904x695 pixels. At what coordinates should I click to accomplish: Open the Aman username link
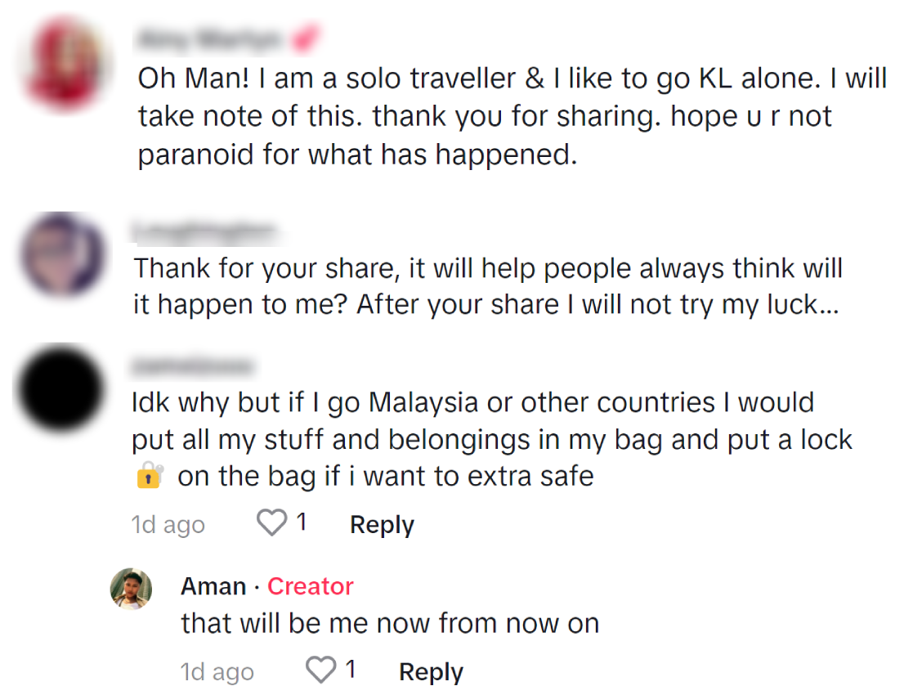tap(213, 586)
